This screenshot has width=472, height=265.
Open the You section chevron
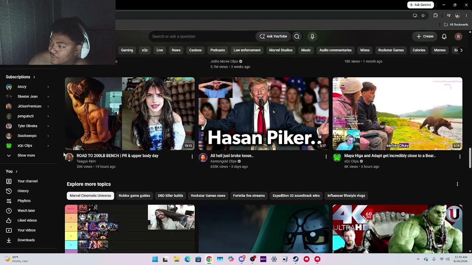click(16, 172)
